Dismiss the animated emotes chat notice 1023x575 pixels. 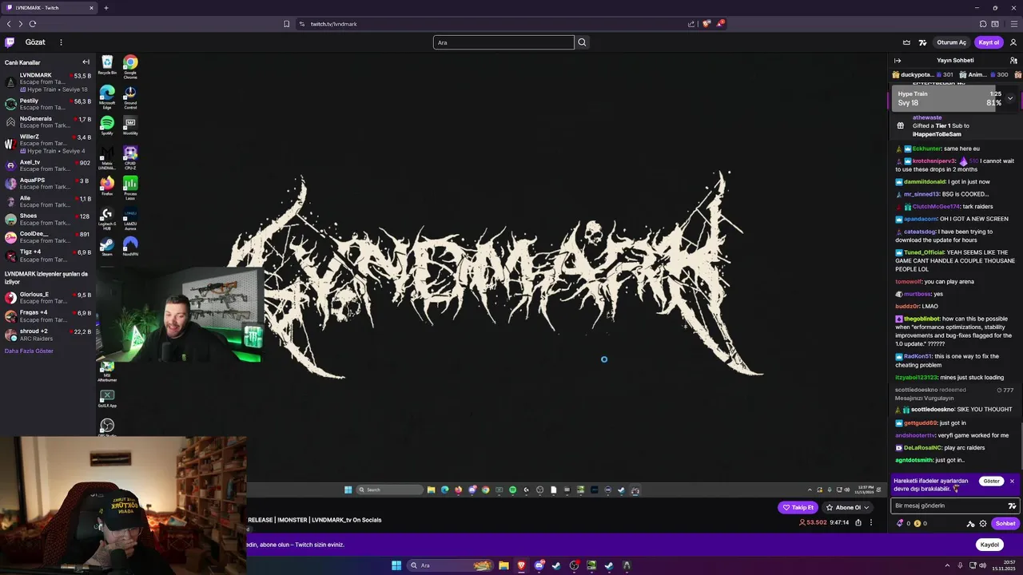coord(1012,481)
